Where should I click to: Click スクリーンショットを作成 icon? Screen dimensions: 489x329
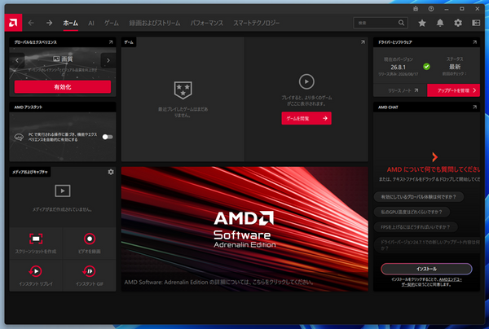pyautogui.click(x=36, y=239)
